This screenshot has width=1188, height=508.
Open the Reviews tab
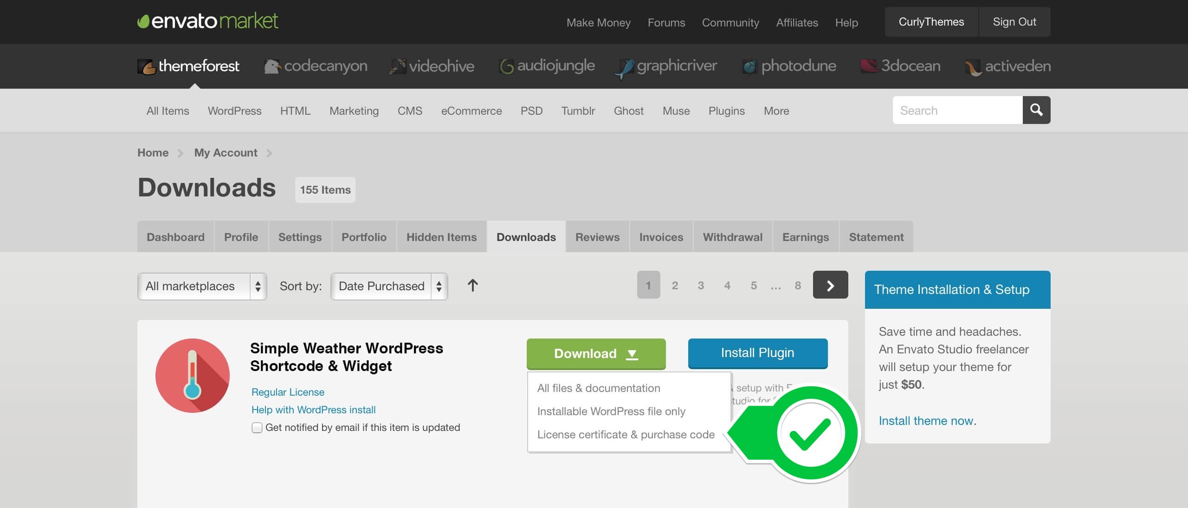click(597, 237)
